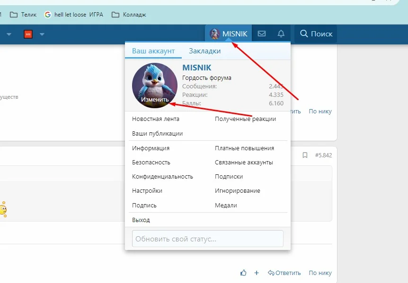
Task: Click По нику under the upper post
Action: (320, 111)
